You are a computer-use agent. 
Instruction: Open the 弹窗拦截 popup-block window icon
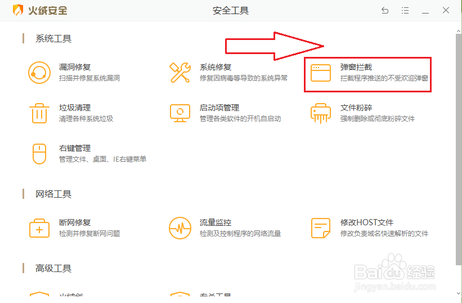(321, 73)
